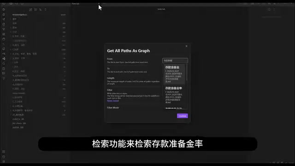The height and width of the screenshot is (166, 295).
Task: Open the publish file in explorer
Action: pos(18,127)
